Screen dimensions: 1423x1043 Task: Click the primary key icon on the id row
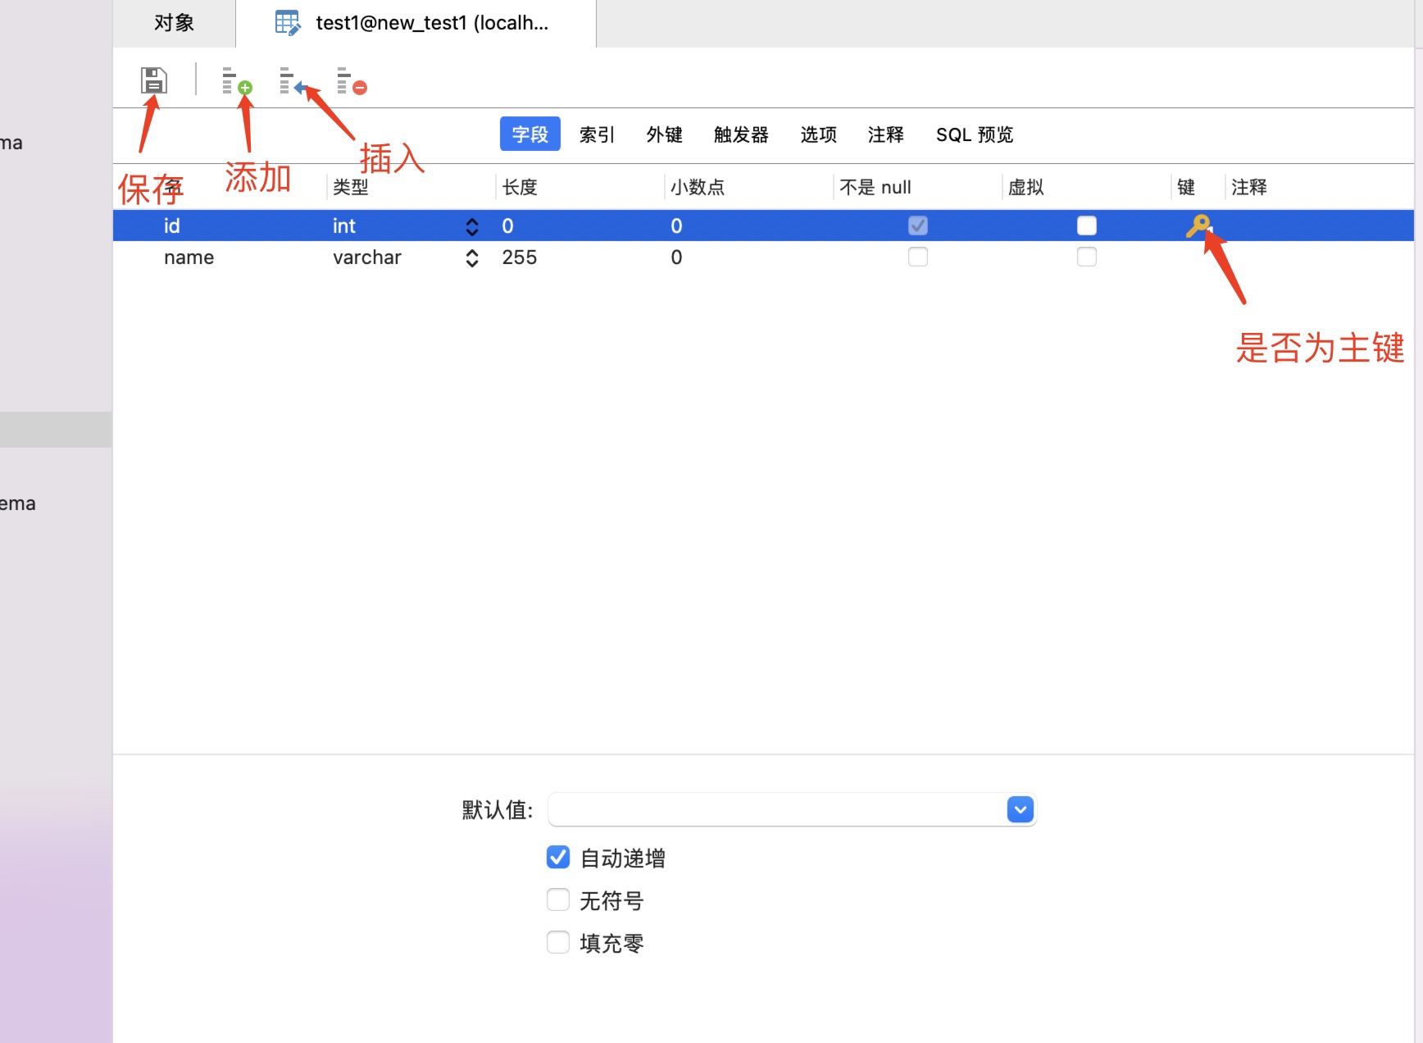[1199, 225]
